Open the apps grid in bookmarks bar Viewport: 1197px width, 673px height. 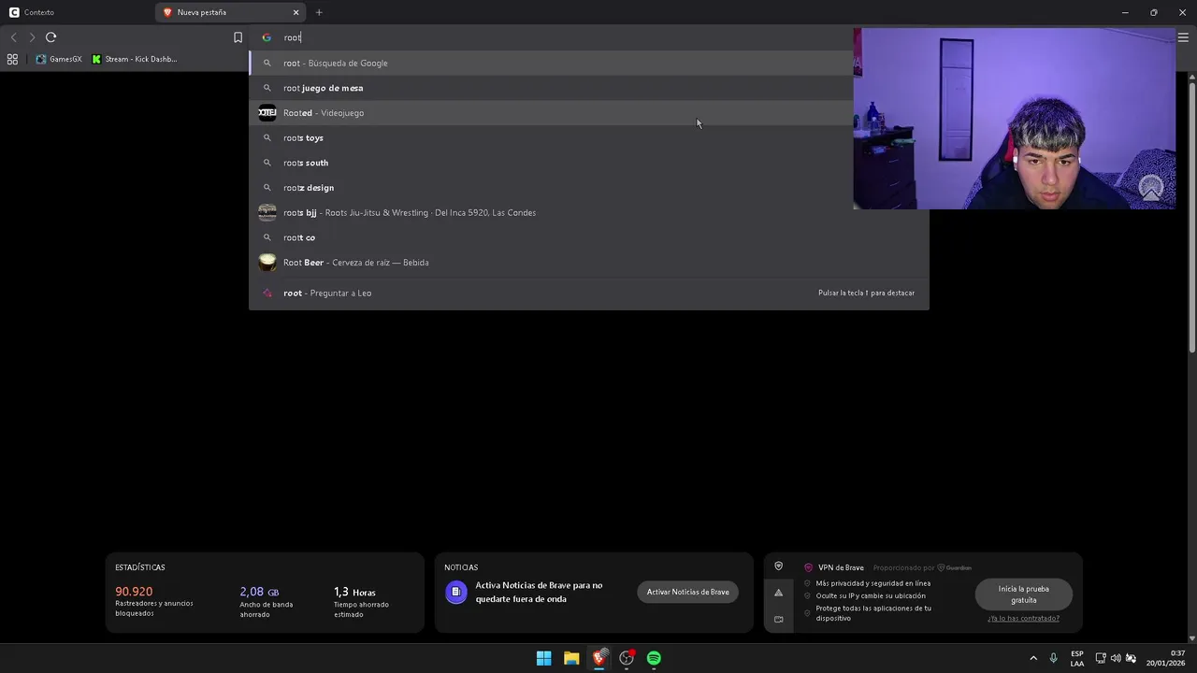(12, 59)
